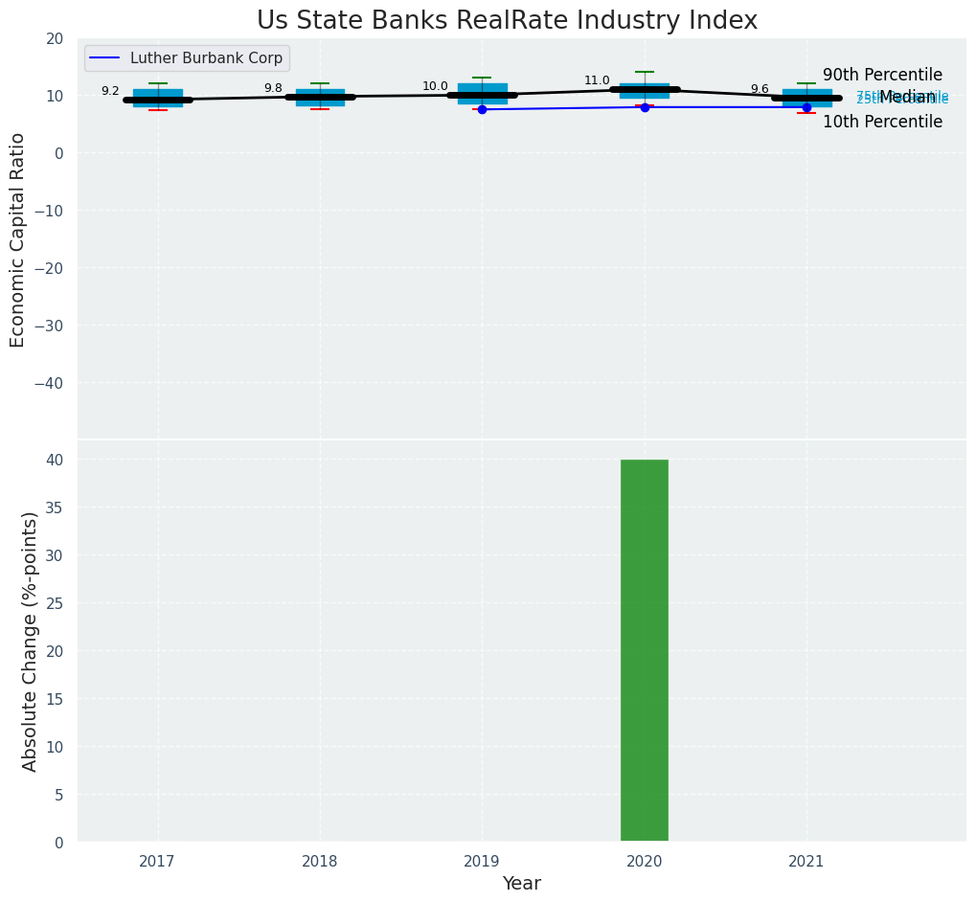976x902 pixels.
Task: Click the median value label '11.0'
Action: (597, 80)
